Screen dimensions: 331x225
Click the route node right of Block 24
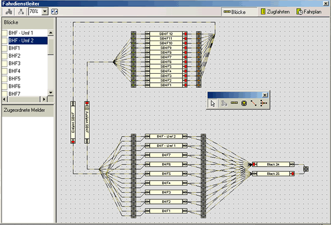tap(306, 169)
